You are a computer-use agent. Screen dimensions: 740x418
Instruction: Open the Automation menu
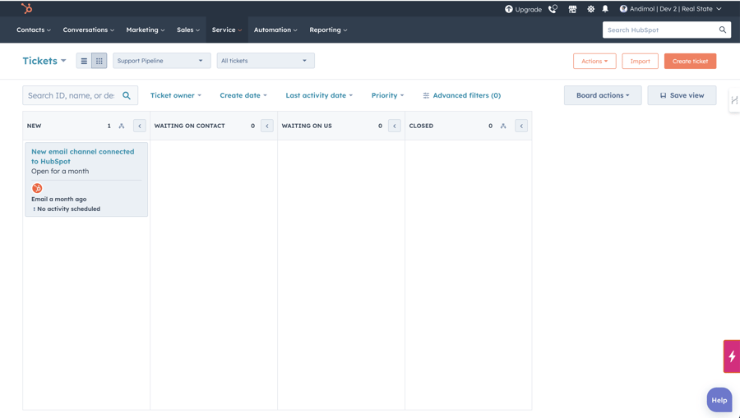click(275, 30)
